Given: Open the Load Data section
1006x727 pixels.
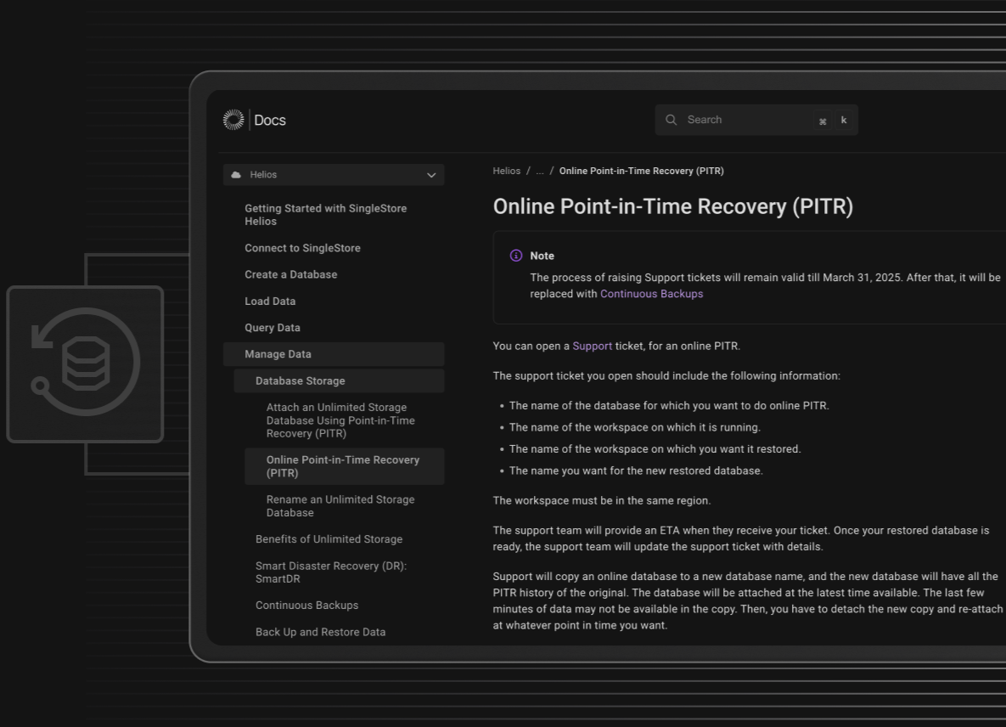Looking at the screenshot, I should (x=270, y=302).
